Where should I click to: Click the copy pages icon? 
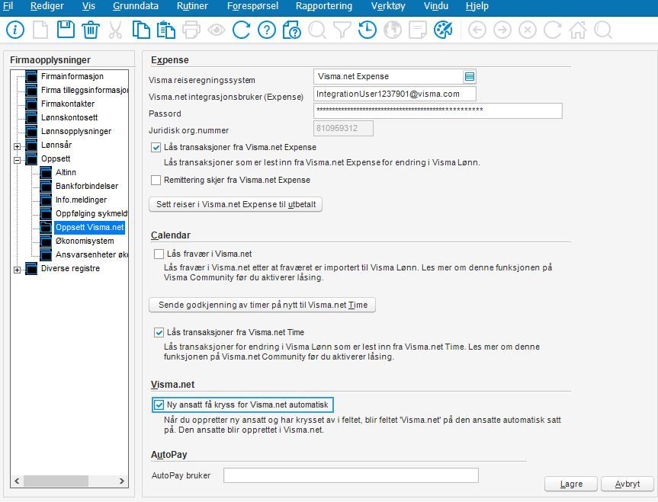coord(141,30)
